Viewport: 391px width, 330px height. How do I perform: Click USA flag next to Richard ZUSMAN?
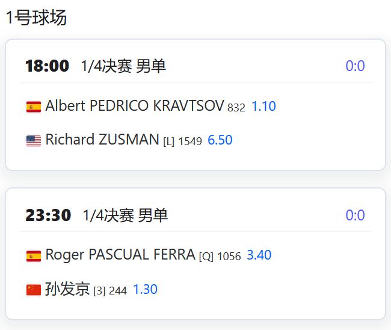click(34, 141)
